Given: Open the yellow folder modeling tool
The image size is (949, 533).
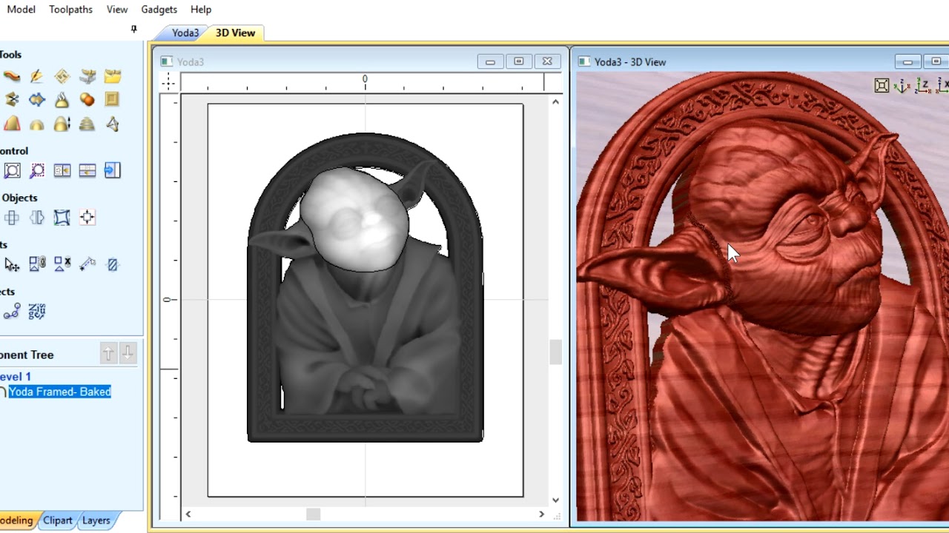Looking at the screenshot, I should 113,76.
